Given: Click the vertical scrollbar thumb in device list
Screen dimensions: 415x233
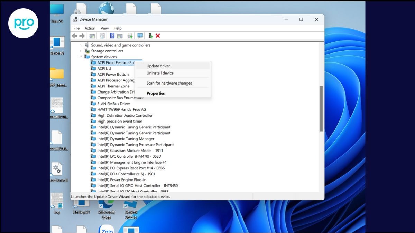Looking at the screenshot, I should pos(321,109).
